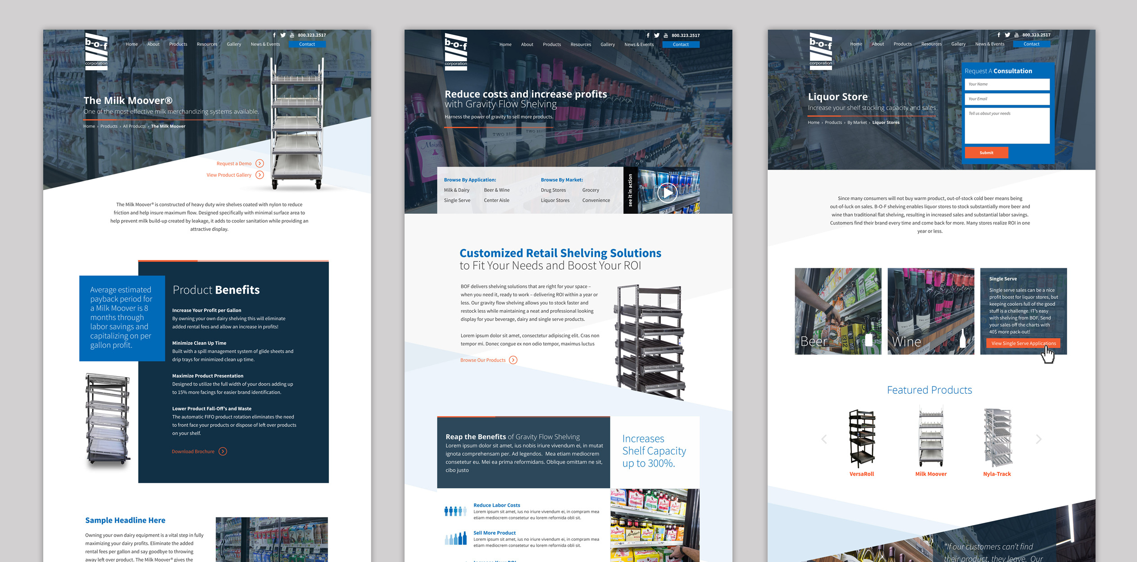The width and height of the screenshot is (1137, 562).
Task: Select the Wine category tile
Action: click(930, 311)
